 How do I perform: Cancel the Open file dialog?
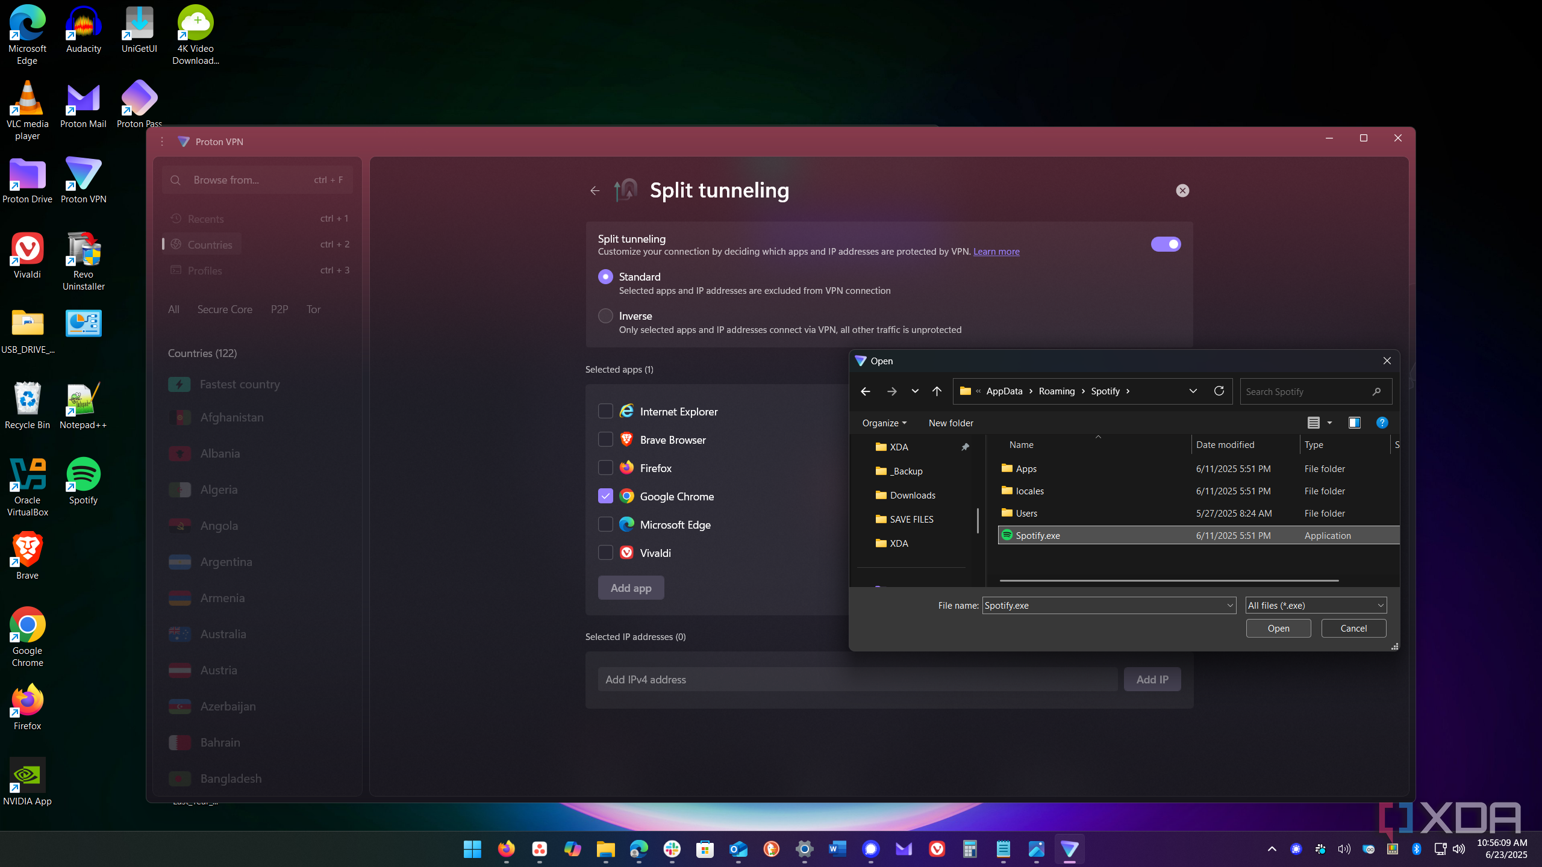(1353, 629)
